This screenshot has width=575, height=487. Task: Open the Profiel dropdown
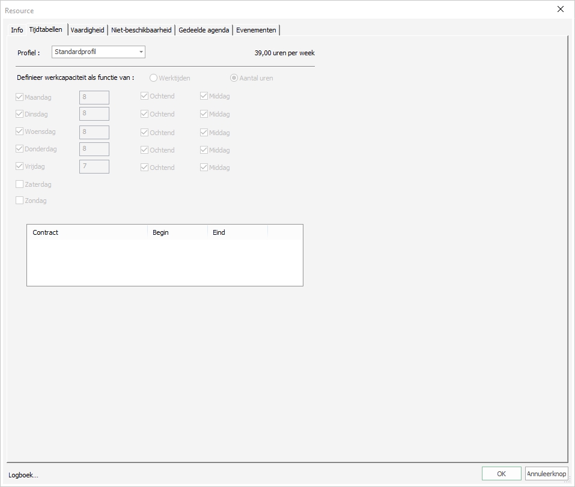pos(97,52)
